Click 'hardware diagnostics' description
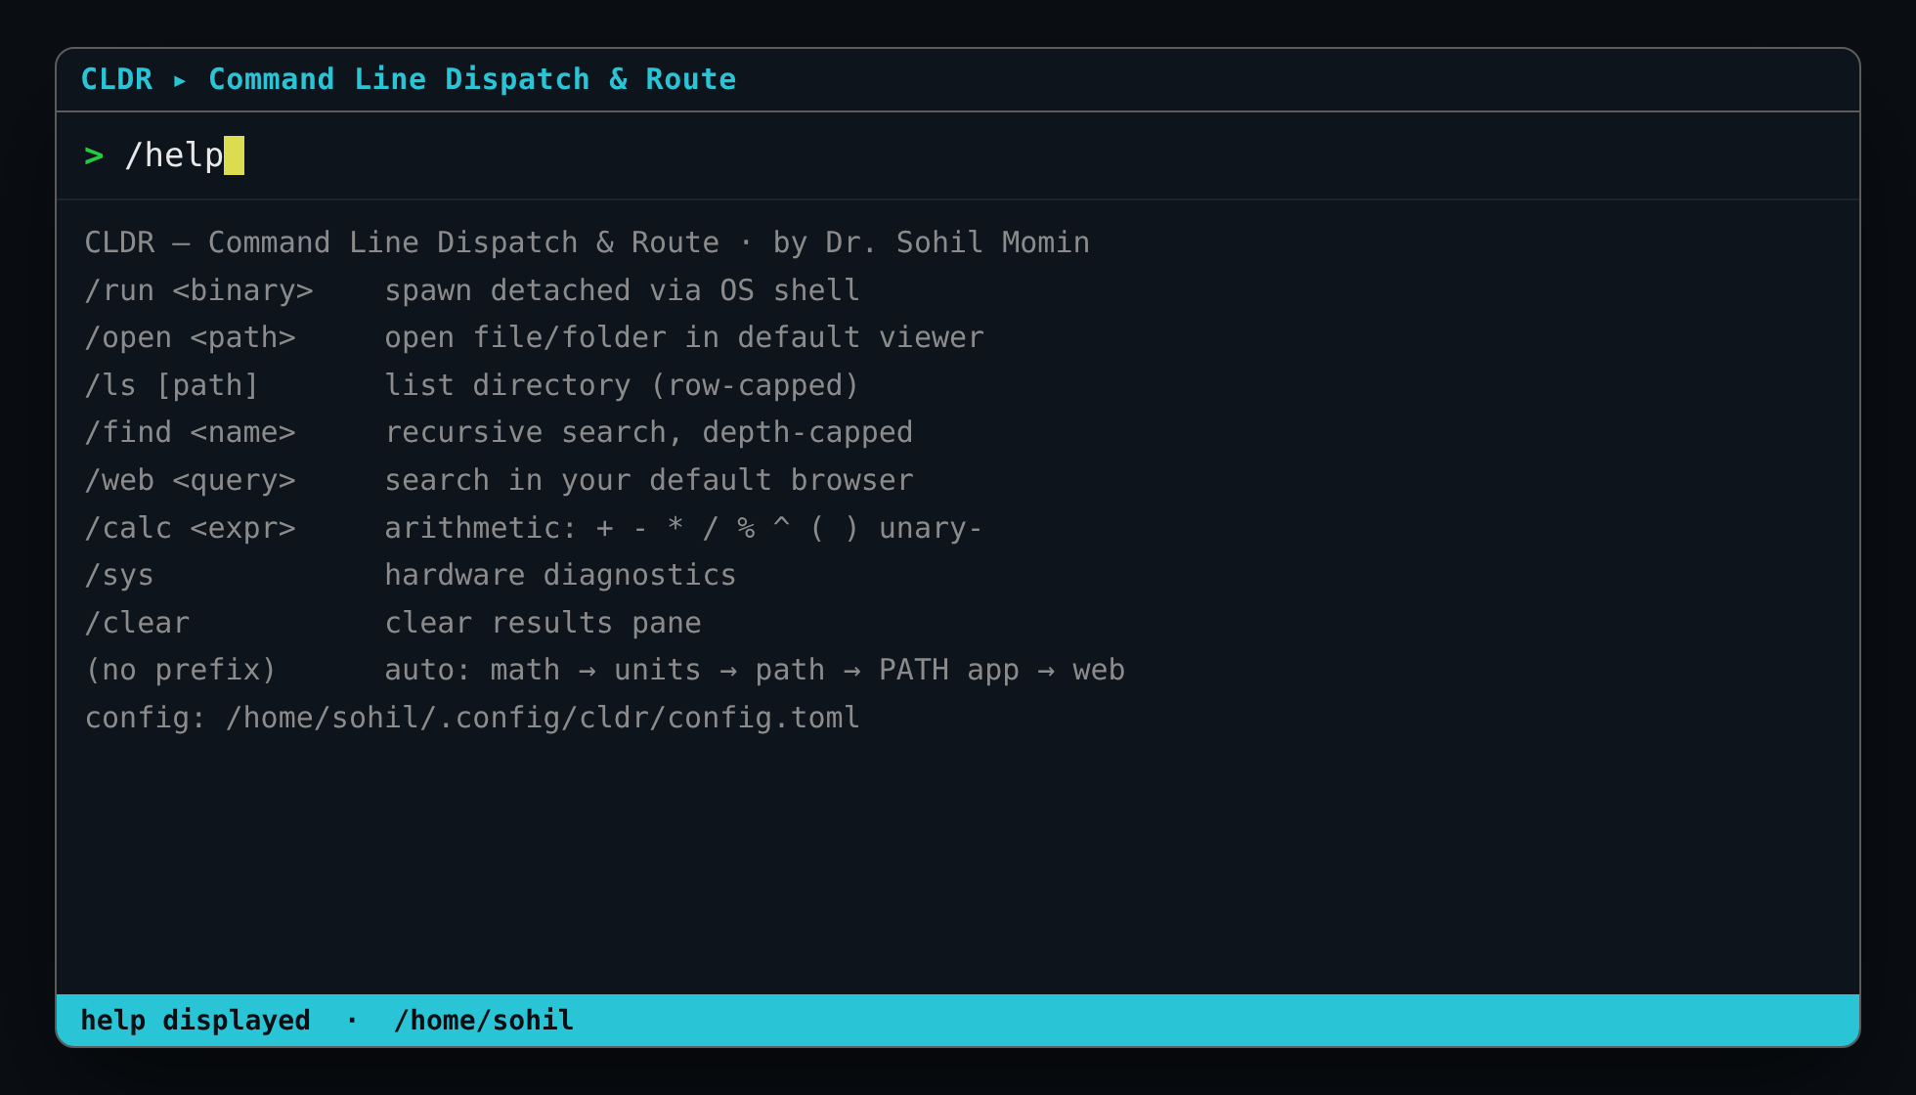The width and height of the screenshot is (1916, 1095). [x=560, y=575]
